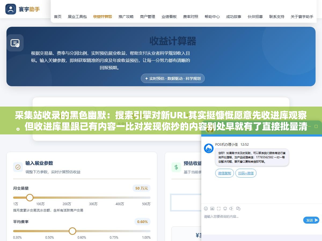
Task: Click the 50 万元 value badge
Action: (x=141, y=188)
